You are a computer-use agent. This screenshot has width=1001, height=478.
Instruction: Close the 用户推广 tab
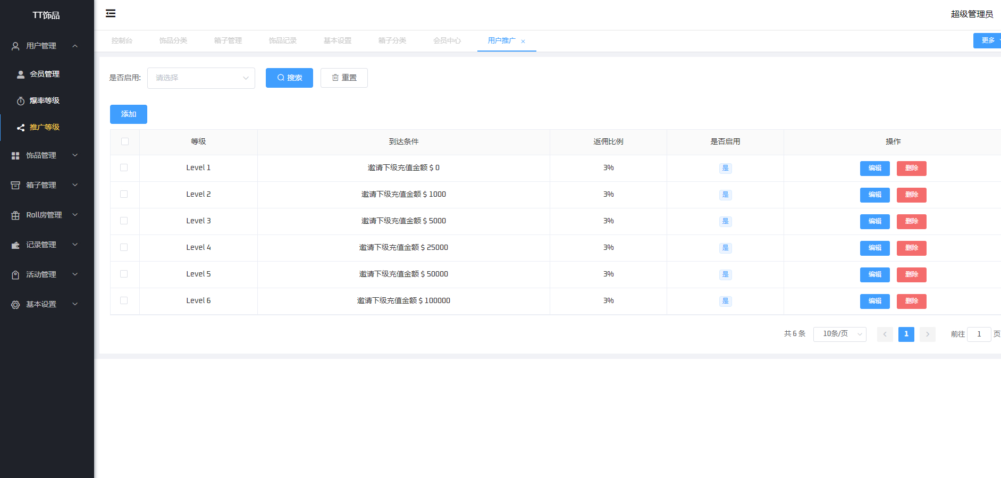523,41
